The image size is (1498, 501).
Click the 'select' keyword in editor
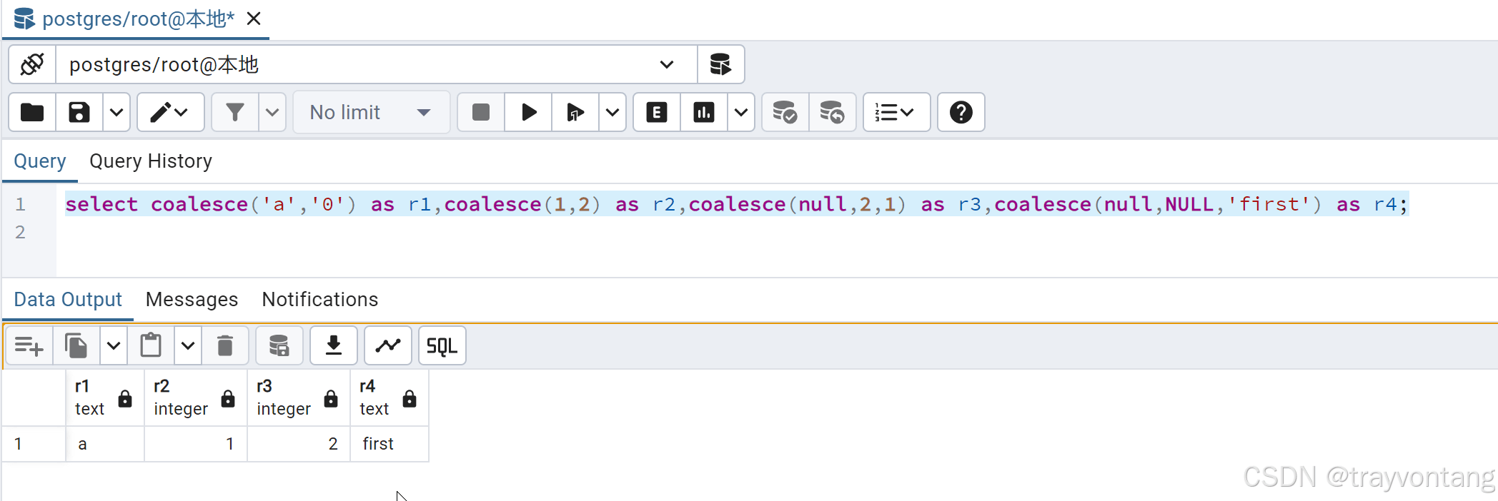click(x=101, y=205)
